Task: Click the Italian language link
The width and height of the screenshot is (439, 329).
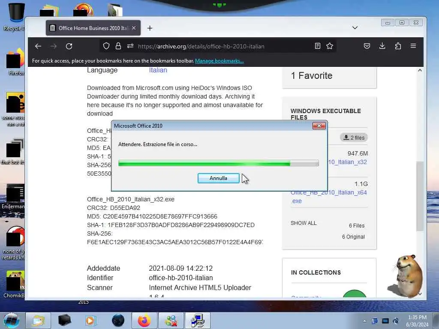Action: tap(158, 70)
